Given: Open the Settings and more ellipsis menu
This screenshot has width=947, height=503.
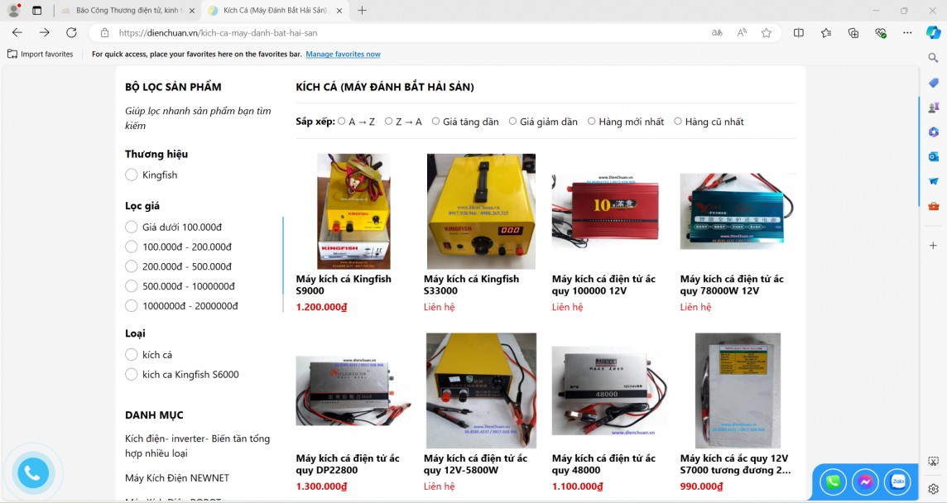Looking at the screenshot, I should tap(907, 33).
